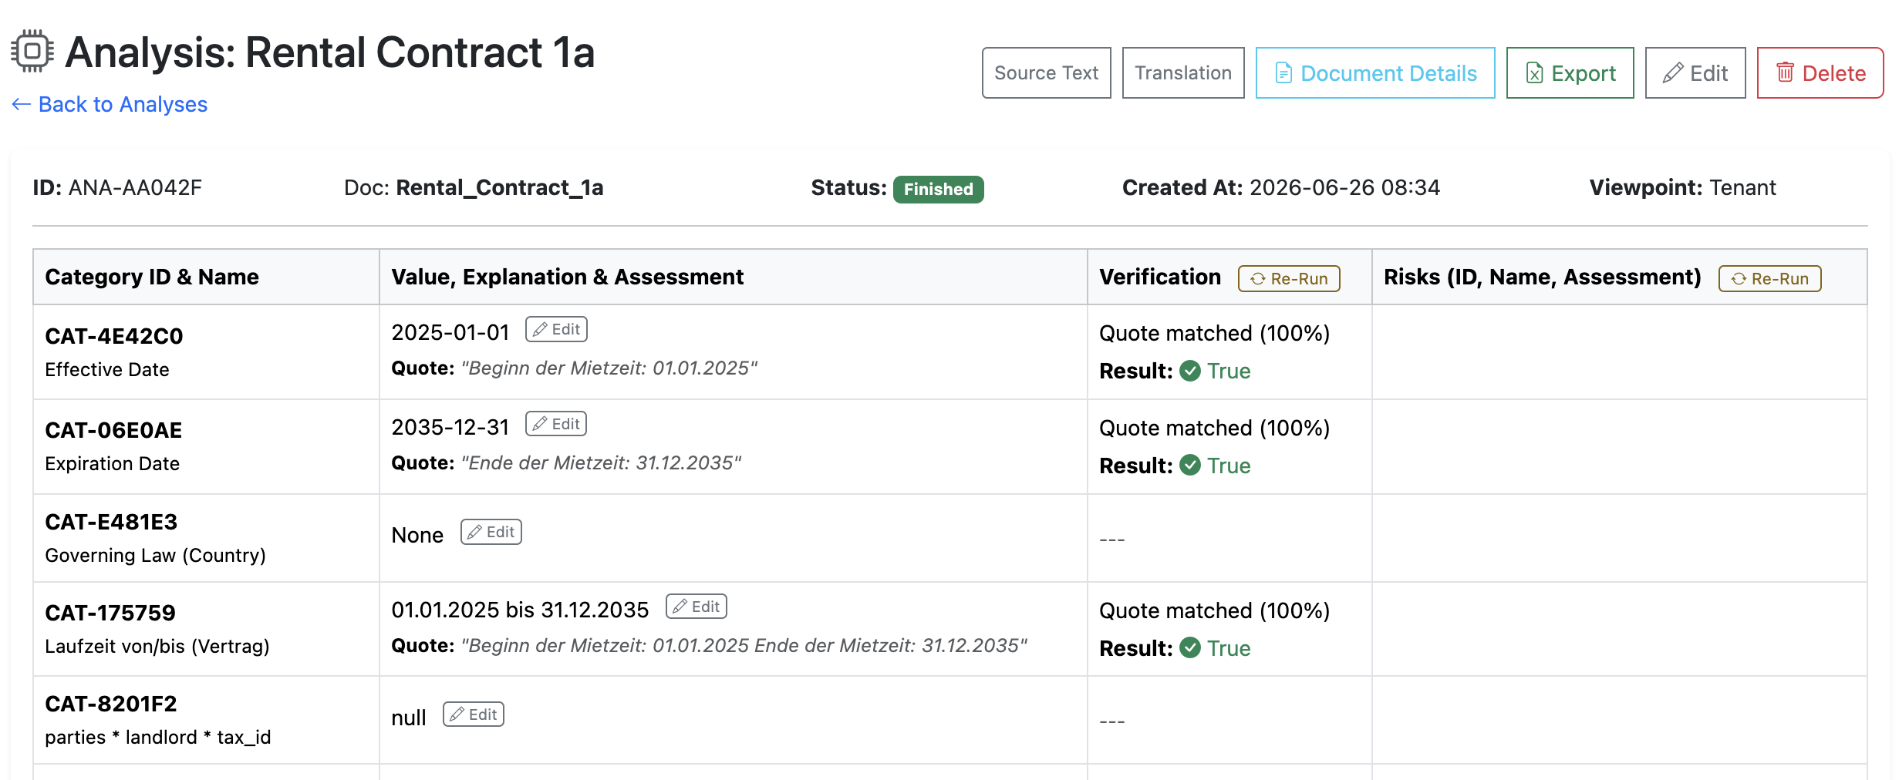Select the CAT-8201F2 category ID
This screenshot has width=1899, height=780.
(111, 704)
